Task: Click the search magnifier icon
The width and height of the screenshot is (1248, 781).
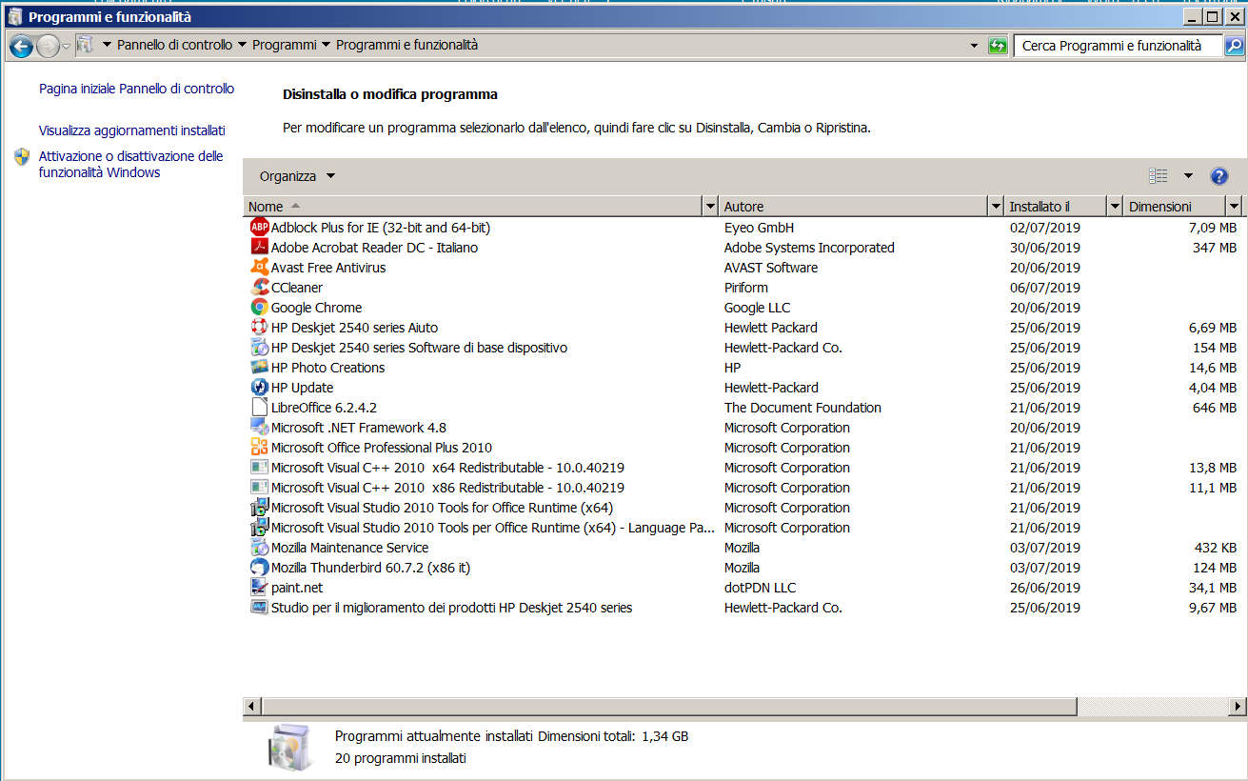Action: tap(1233, 46)
